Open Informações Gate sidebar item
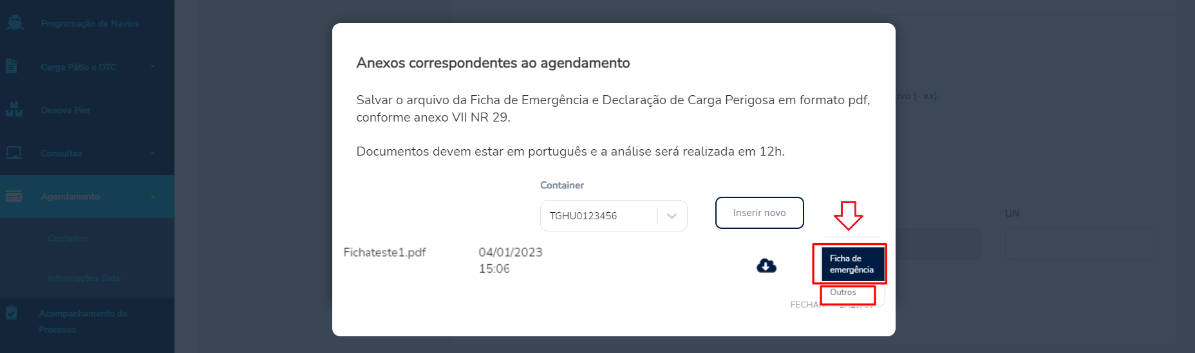The height and width of the screenshot is (353, 1195). click(84, 278)
